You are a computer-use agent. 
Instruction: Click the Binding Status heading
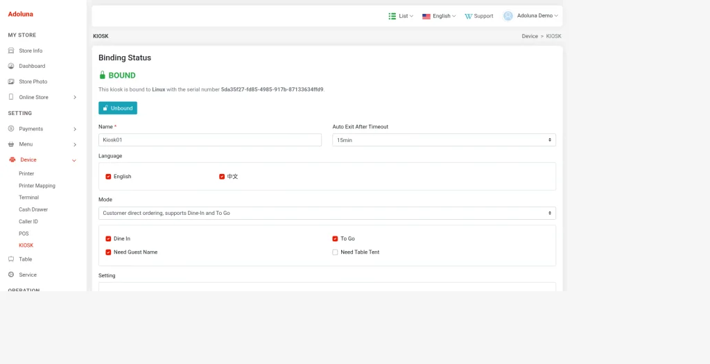click(125, 58)
